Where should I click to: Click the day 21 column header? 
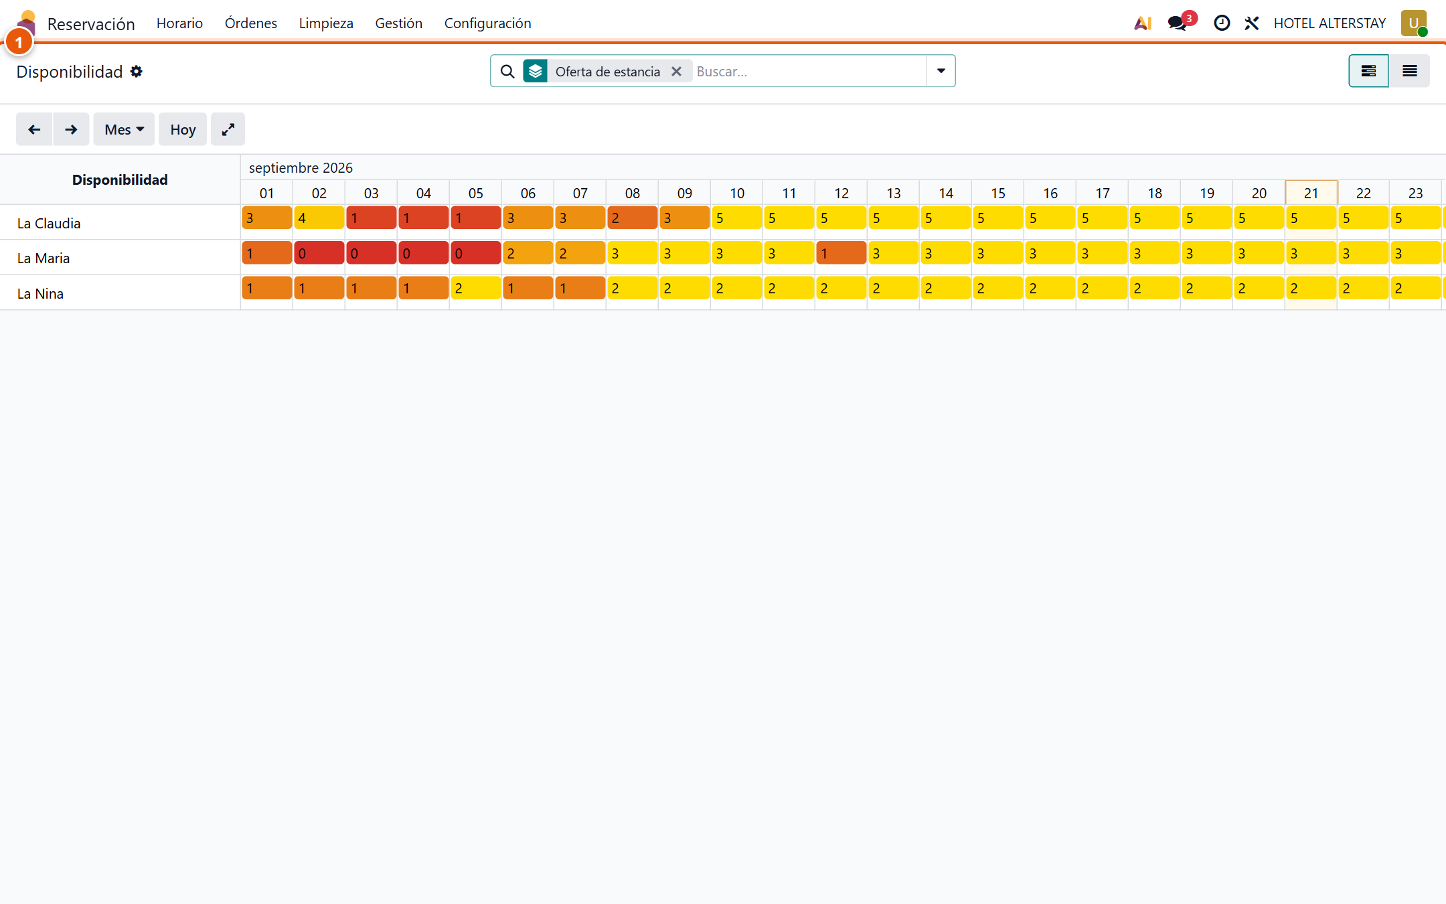click(1311, 193)
